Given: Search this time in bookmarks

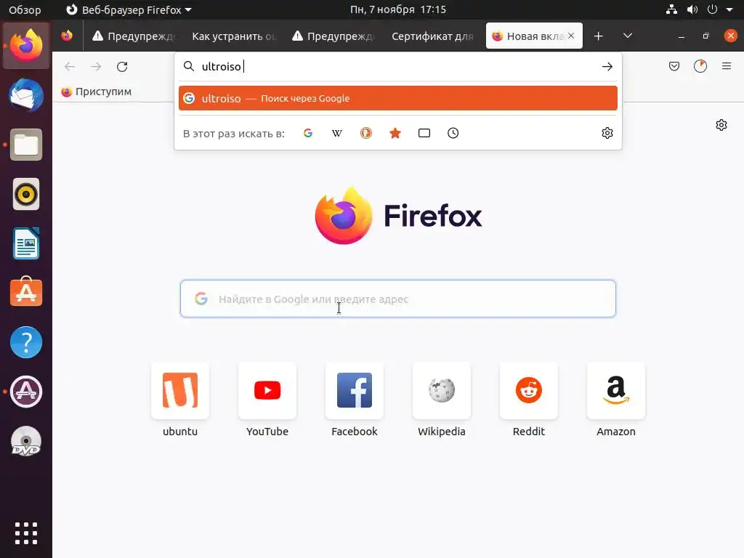Looking at the screenshot, I should click(395, 134).
